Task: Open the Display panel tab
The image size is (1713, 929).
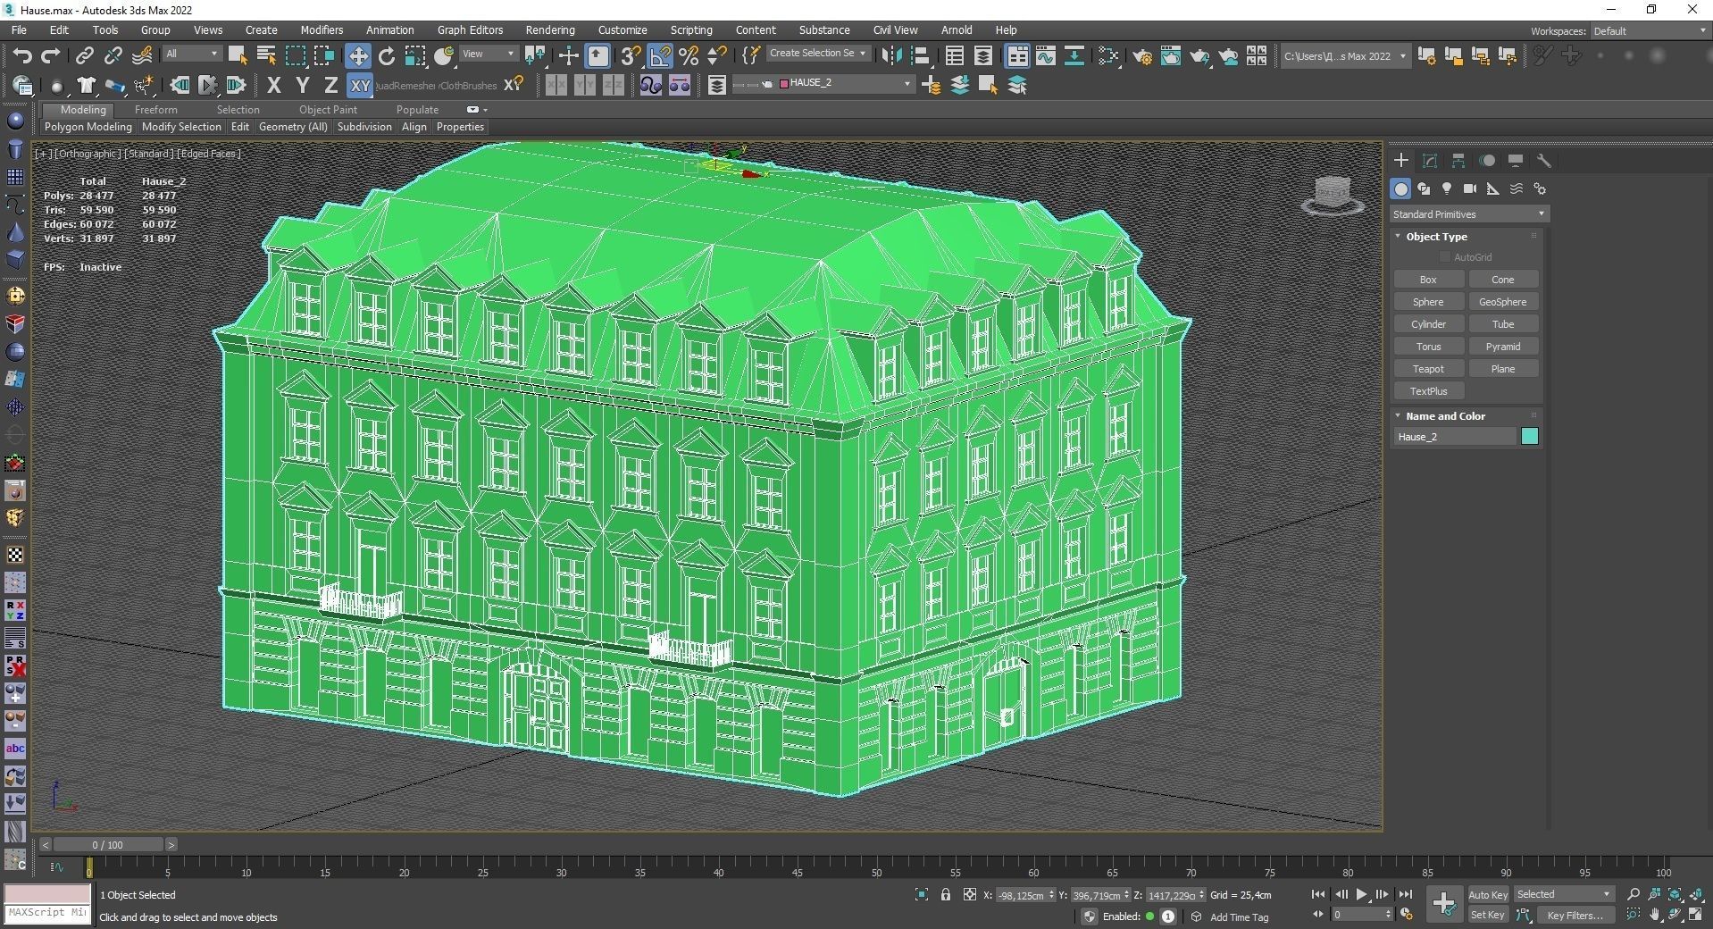Action: (x=1516, y=161)
